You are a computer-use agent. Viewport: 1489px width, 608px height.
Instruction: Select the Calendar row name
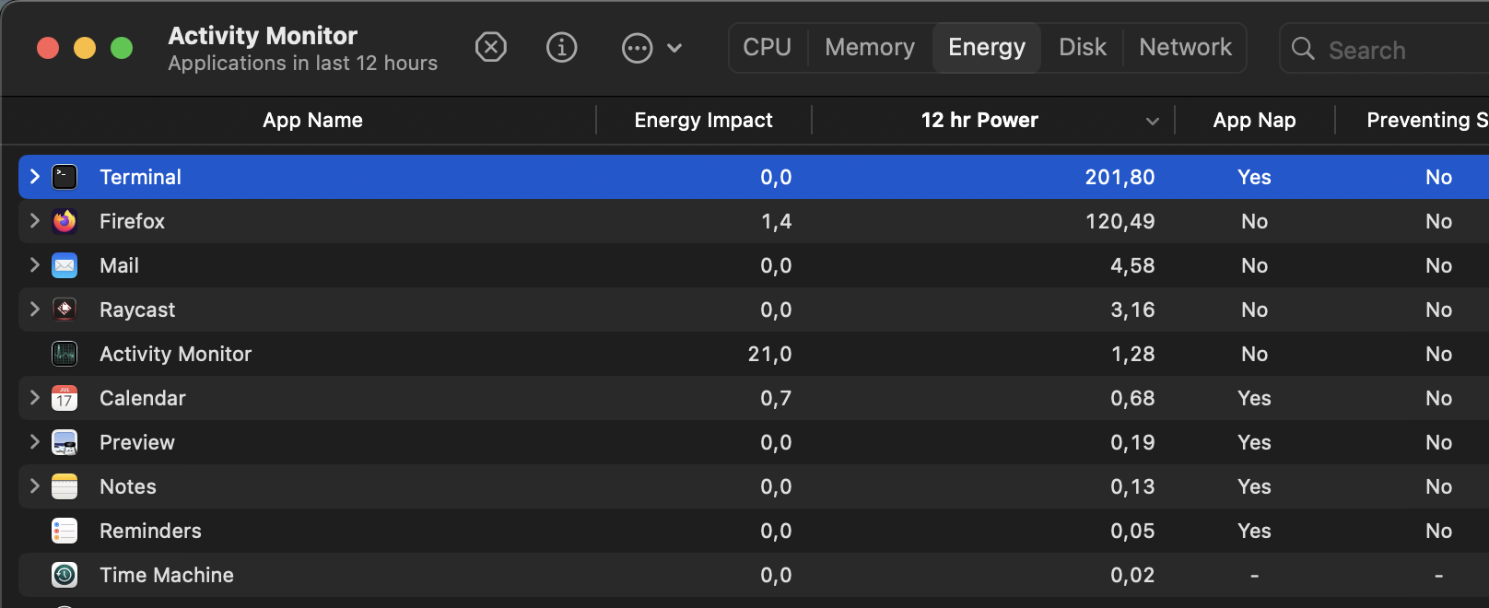143,398
